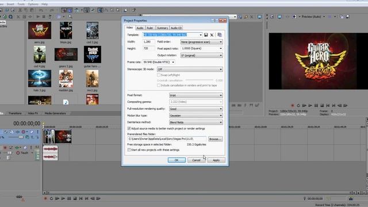
Task: Open the Help menu
Action: (45, 4)
